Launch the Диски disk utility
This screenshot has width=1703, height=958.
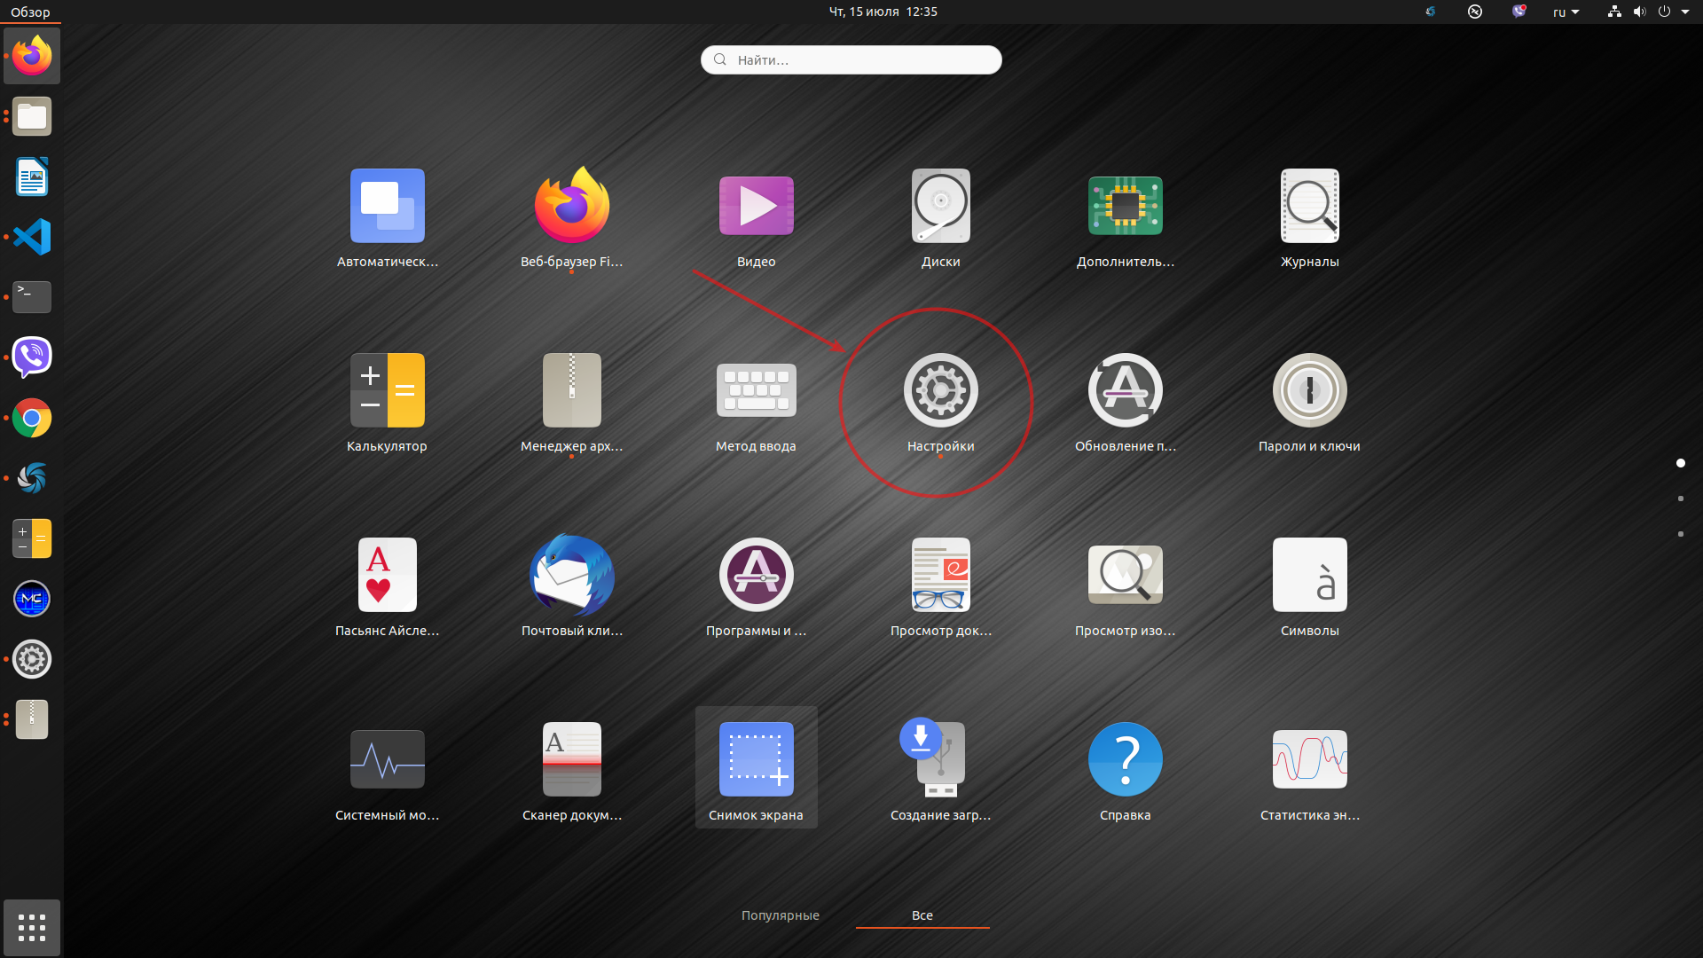[940, 207]
